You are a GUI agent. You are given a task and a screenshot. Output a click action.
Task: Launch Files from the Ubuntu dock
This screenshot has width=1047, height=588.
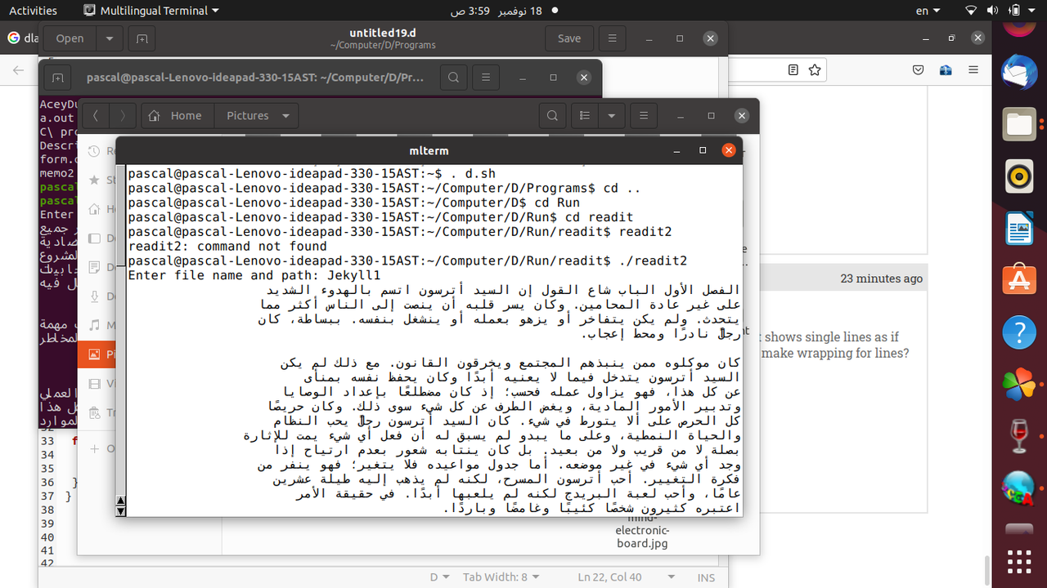click(x=1018, y=124)
